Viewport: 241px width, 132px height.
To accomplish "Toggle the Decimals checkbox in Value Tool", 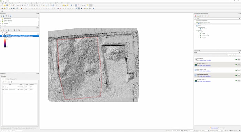I will click(x=2, y=82).
